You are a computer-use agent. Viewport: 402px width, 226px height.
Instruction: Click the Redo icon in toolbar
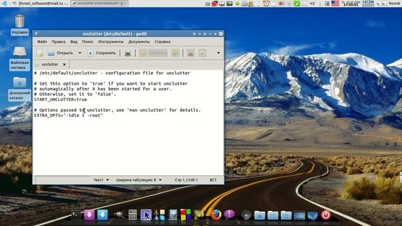point(176,53)
